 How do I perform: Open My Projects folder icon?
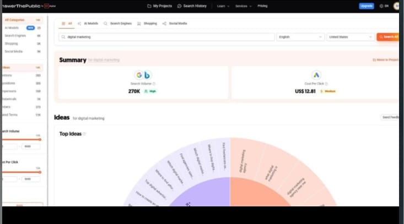pyautogui.click(x=149, y=6)
